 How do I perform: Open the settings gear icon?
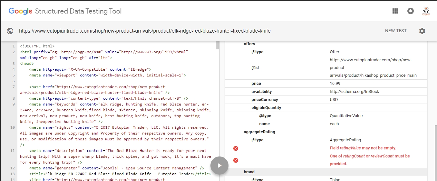tap(422, 31)
